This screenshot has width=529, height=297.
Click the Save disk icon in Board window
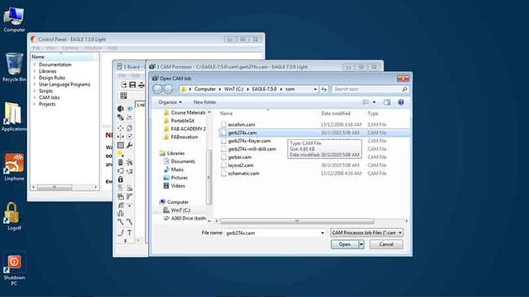(x=133, y=85)
